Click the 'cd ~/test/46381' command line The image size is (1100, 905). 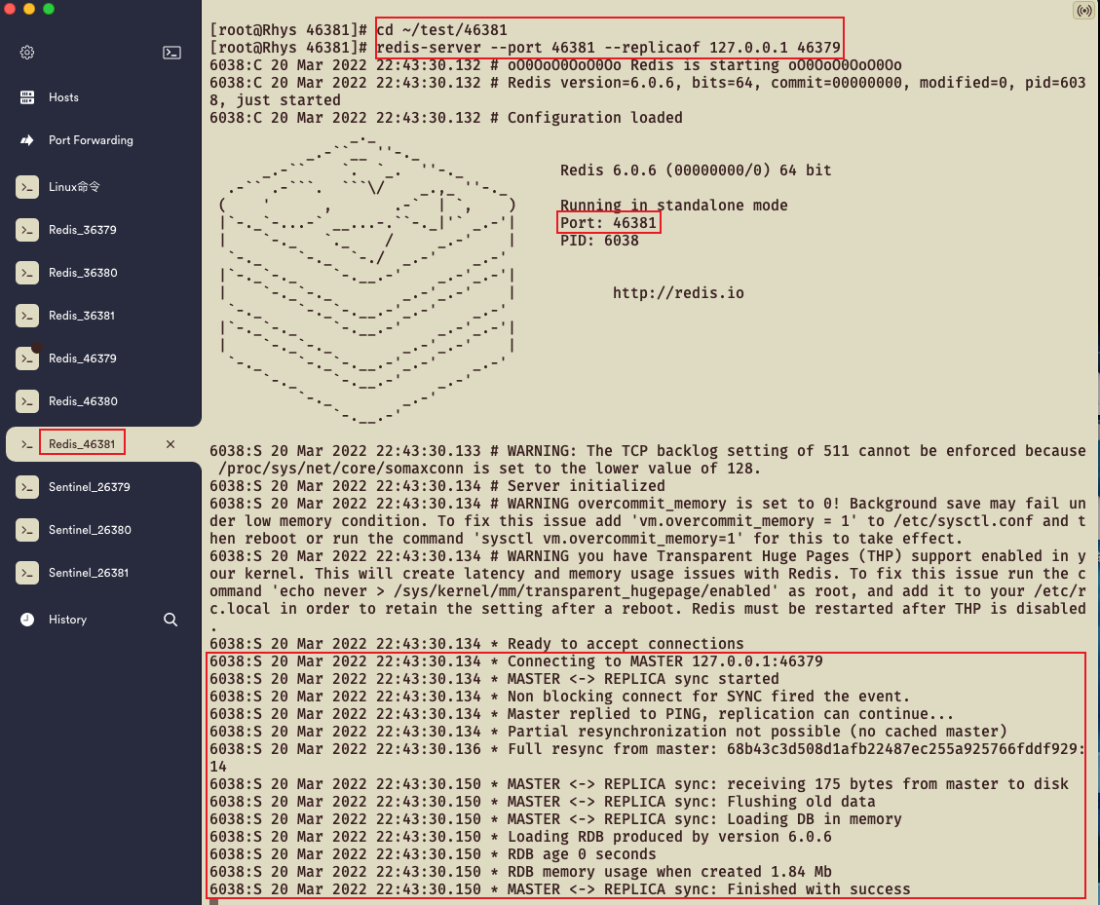[441, 30]
